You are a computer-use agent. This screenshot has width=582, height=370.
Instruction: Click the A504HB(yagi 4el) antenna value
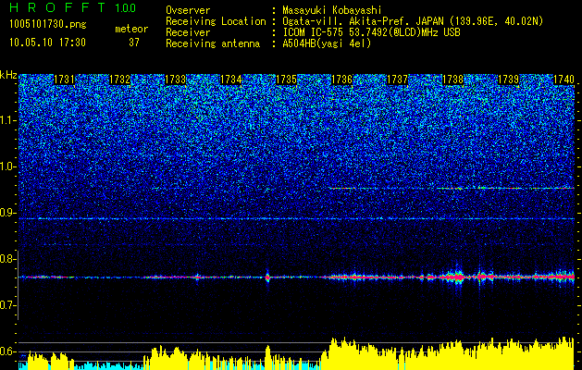327,43
